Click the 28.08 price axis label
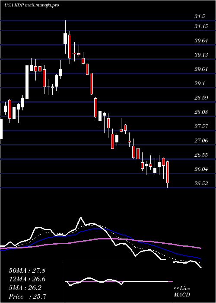This screenshot has height=303, width=216. click(x=201, y=112)
